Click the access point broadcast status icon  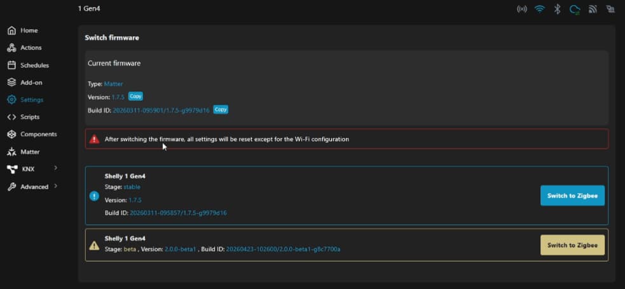point(522,9)
